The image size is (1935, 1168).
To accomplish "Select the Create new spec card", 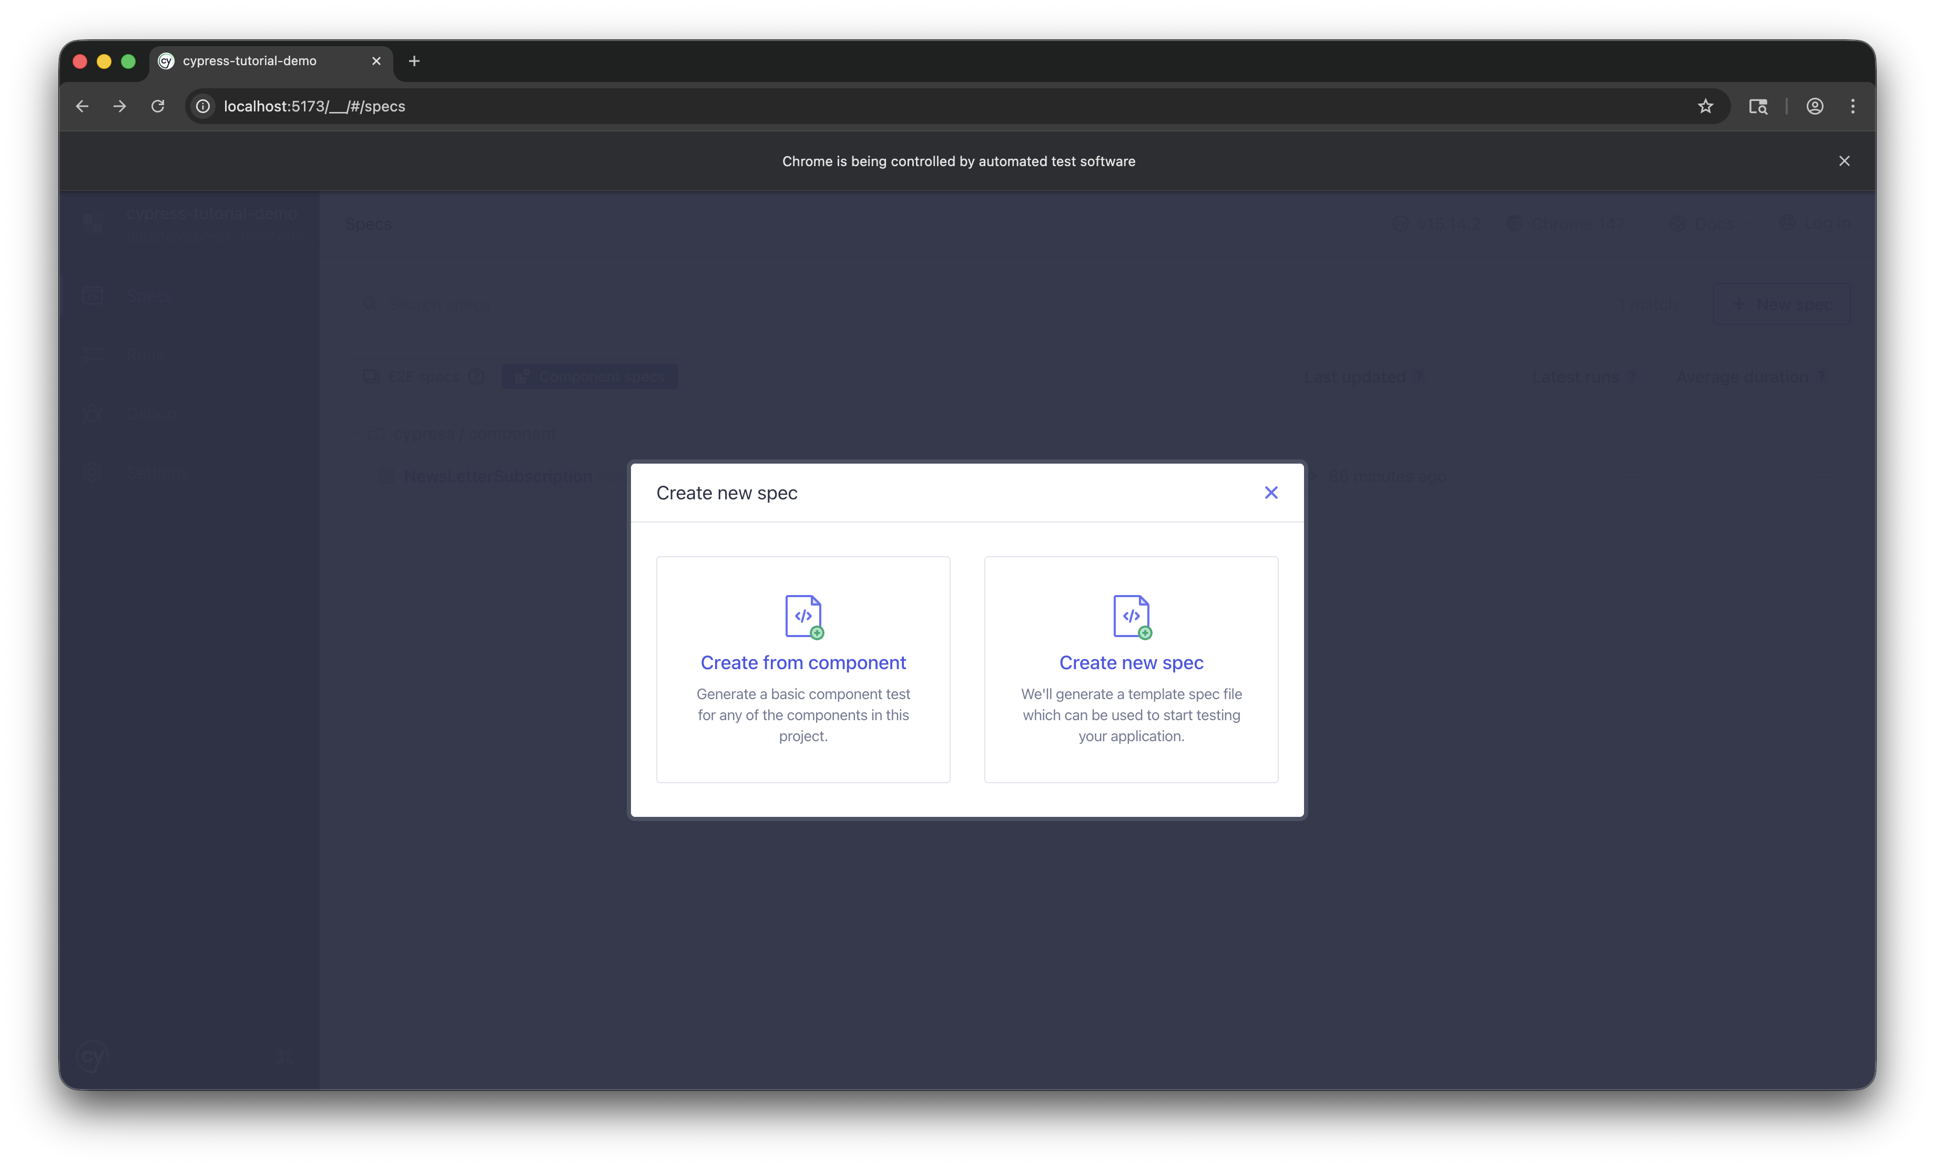I will [1131, 669].
